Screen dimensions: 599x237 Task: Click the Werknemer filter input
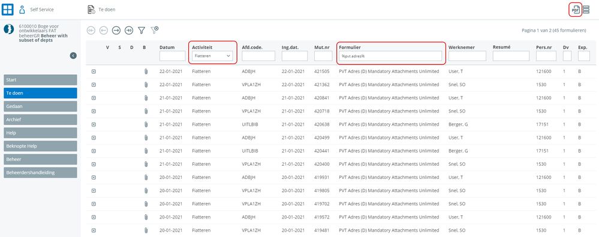click(467, 56)
